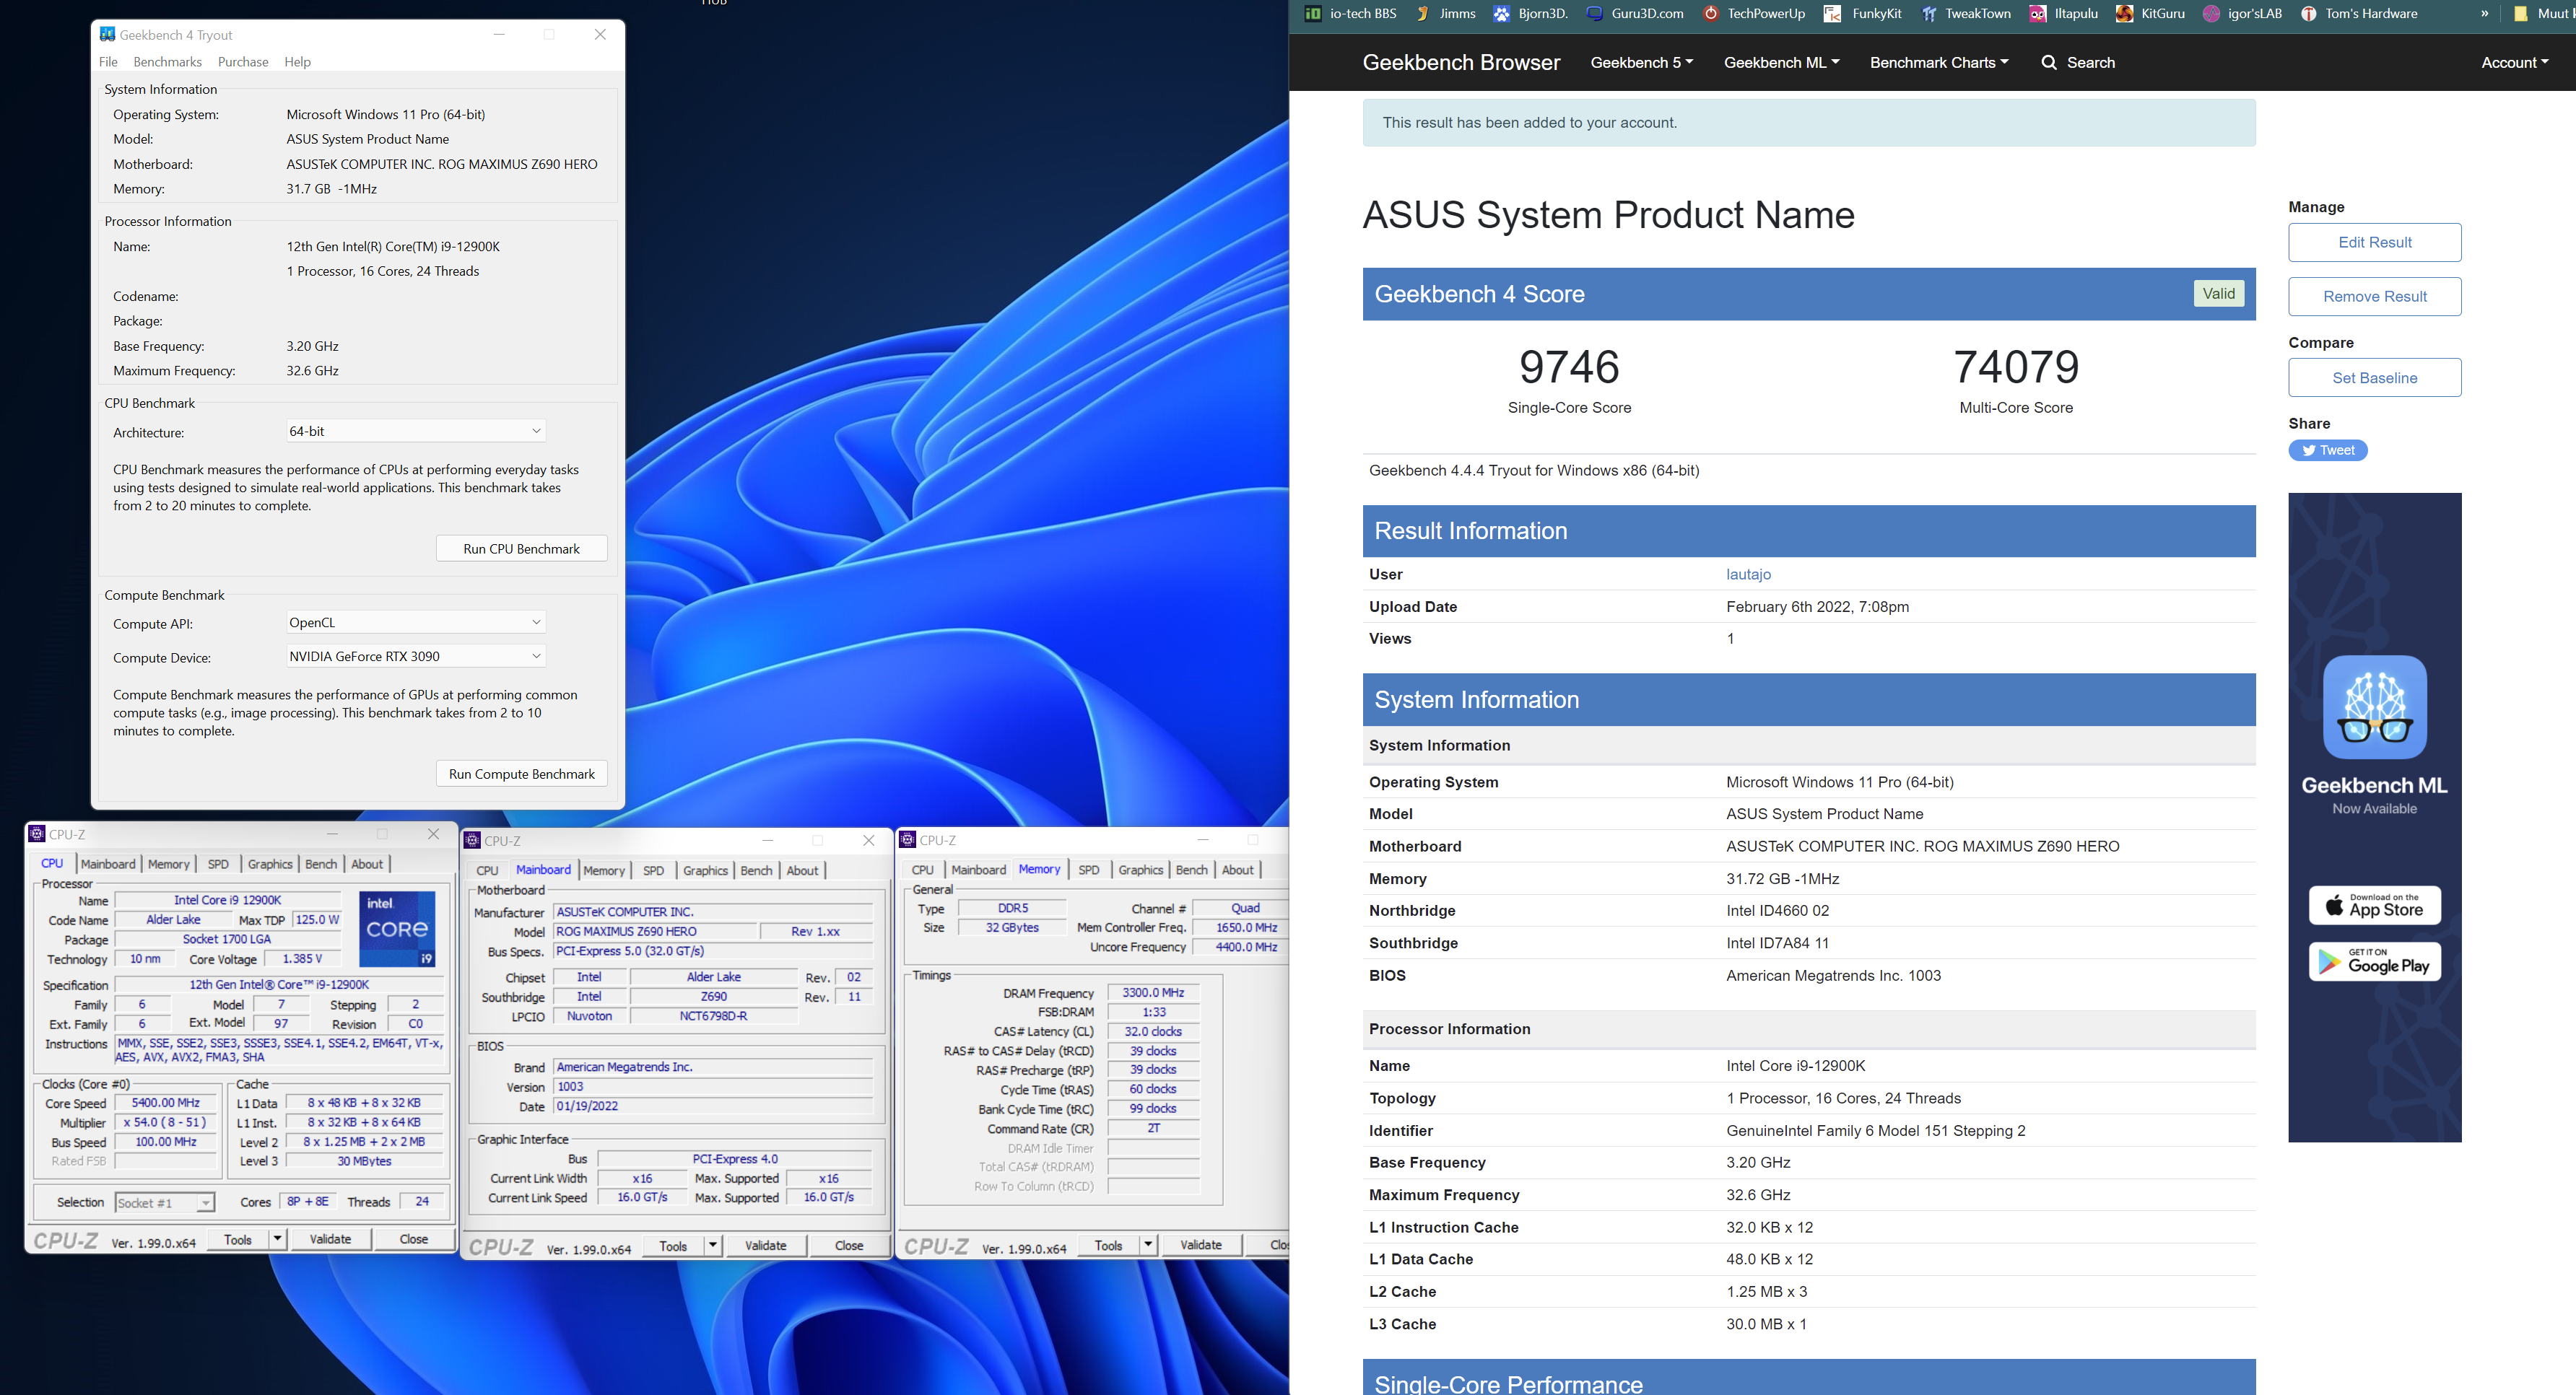Open the FunkyKit bookmark icon

pos(1833,13)
